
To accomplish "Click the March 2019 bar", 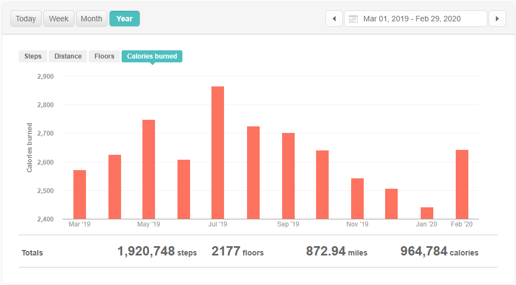I will pyautogui.click(x=79, y=194).
